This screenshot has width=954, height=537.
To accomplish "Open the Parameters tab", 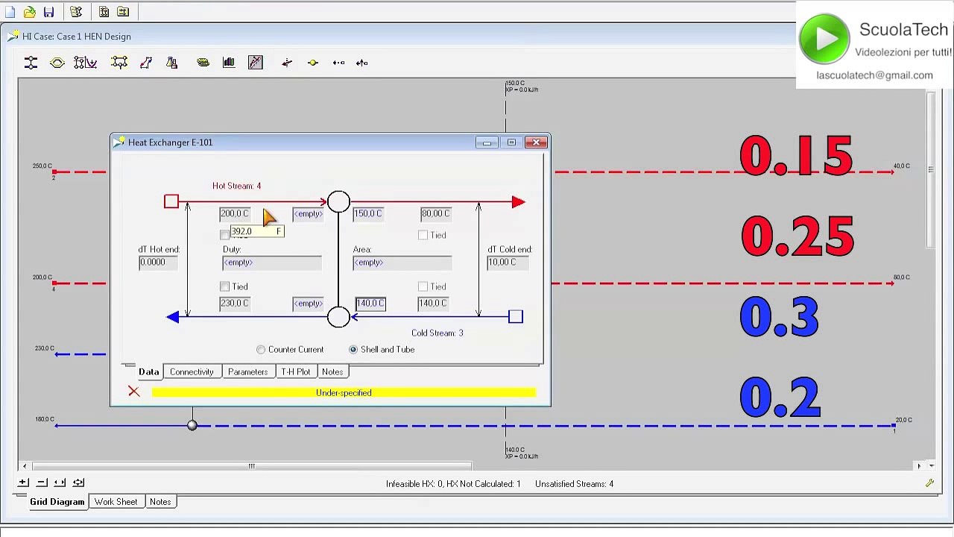I will tap(247, 371).
